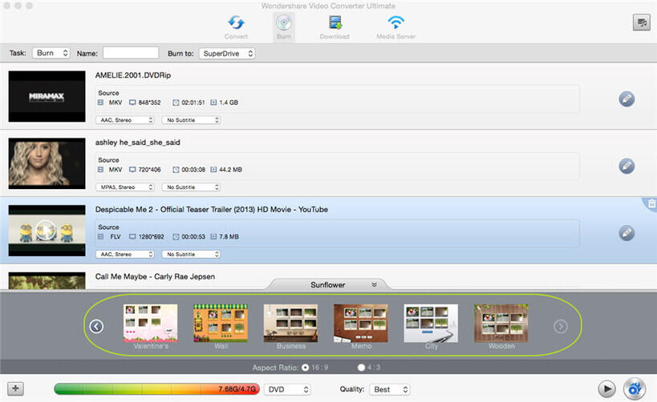This screenshot has width=657, height=402.
Task: Click the disc capacity bar showing 7.68G/4.7G
Action: coord(156,389)
